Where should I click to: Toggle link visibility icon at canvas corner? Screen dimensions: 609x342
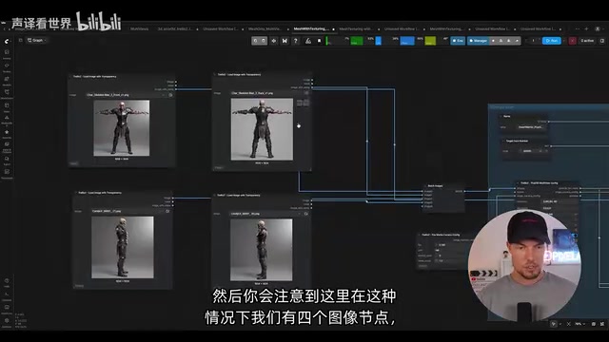pos(602,324)
